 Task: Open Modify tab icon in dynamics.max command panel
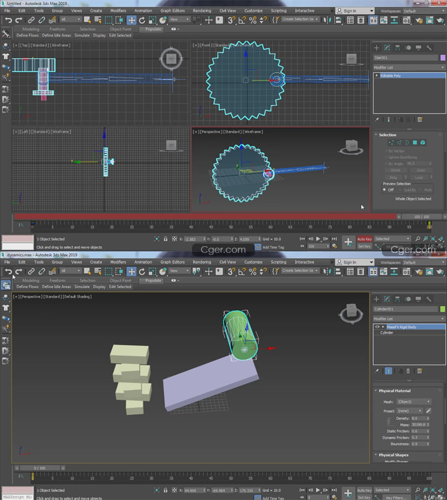pos(387,299)
